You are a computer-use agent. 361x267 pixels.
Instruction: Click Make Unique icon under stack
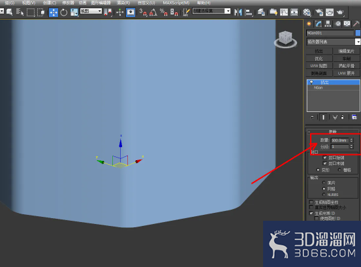coord(335,117)
